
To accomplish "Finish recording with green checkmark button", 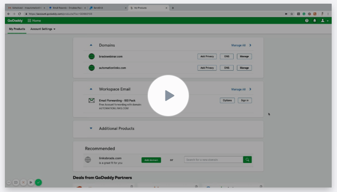I will (x=38, y=182).
